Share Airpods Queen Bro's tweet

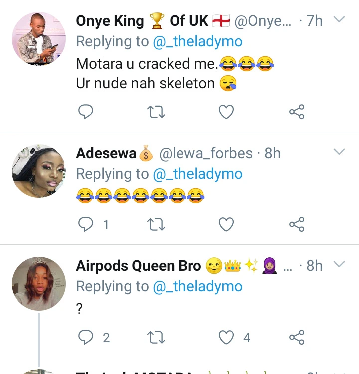point(297,338)
